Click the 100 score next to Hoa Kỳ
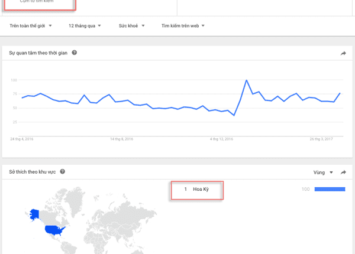The image size is (355, 254). coord(306,190)
